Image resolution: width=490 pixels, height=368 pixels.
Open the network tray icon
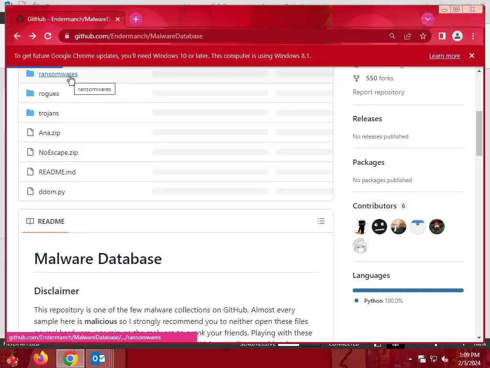(x=434, y=359)
